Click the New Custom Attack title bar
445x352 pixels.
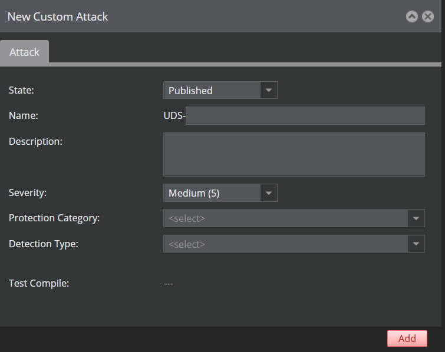199,16
